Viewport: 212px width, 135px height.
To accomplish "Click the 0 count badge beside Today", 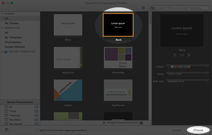I will 36,111.
